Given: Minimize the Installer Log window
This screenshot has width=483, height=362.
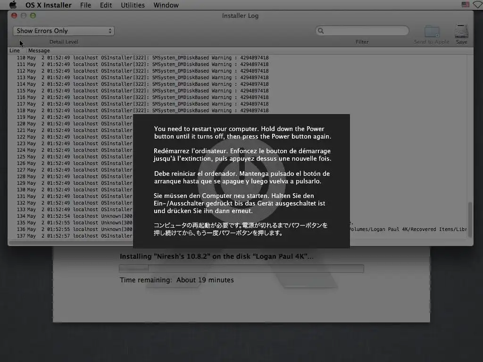Looking at the screenshot, I should (x=24, y=16).
